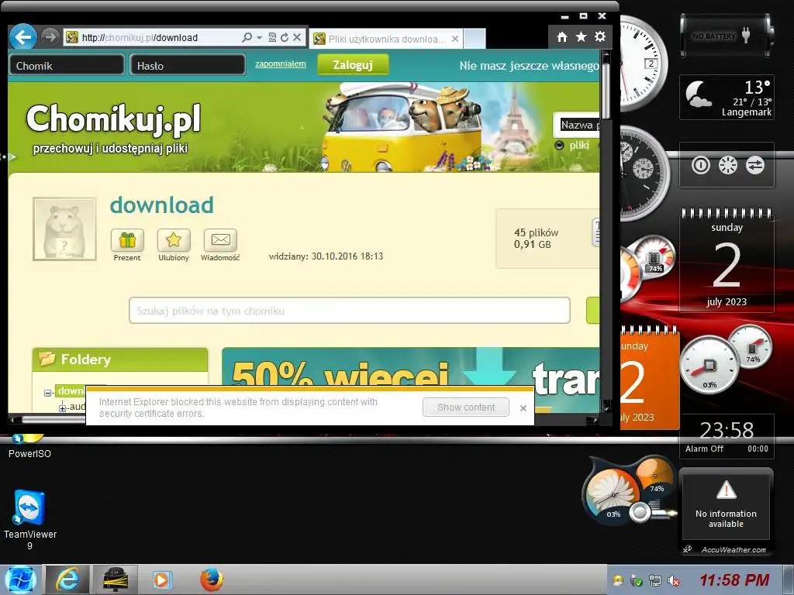The image size is (794, 595).
Task: Toggle the compatibility view icon
Action: (x=272, y=37)
